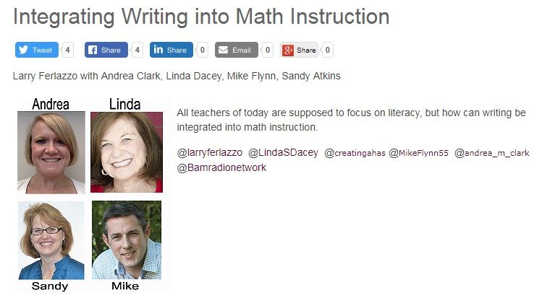Click the envelope icon on Email button
Image resolution: width=542 pixels, height=298 pixels.
224,50
